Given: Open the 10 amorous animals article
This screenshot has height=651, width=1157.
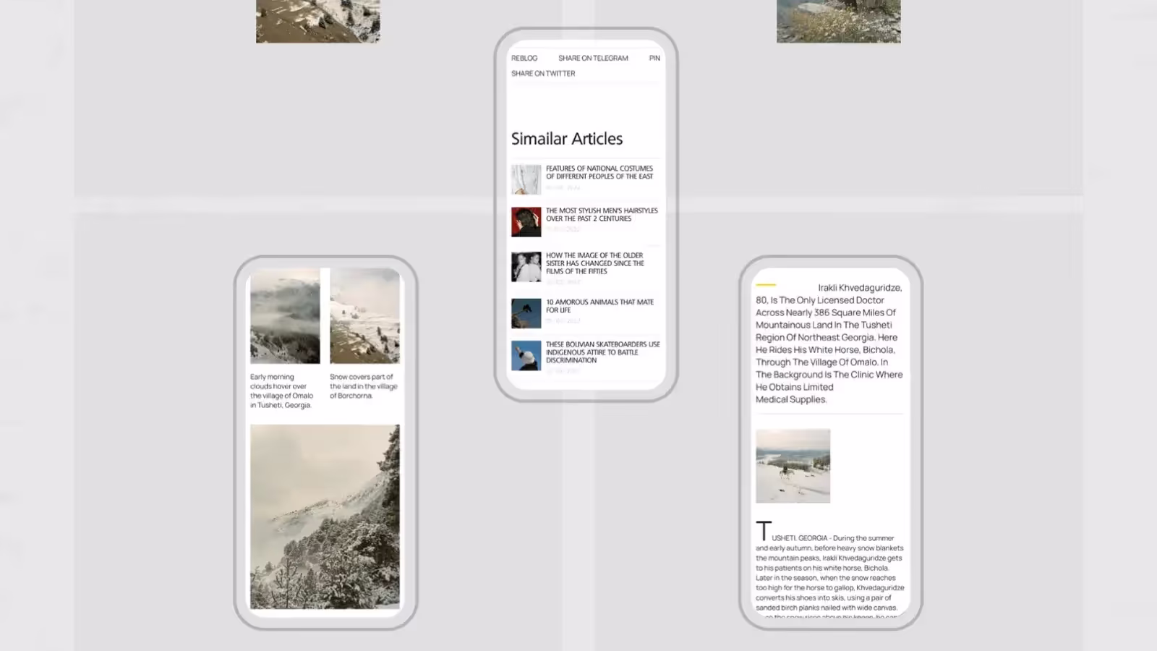Looking at the screenshot, I should tap(599, 306).
